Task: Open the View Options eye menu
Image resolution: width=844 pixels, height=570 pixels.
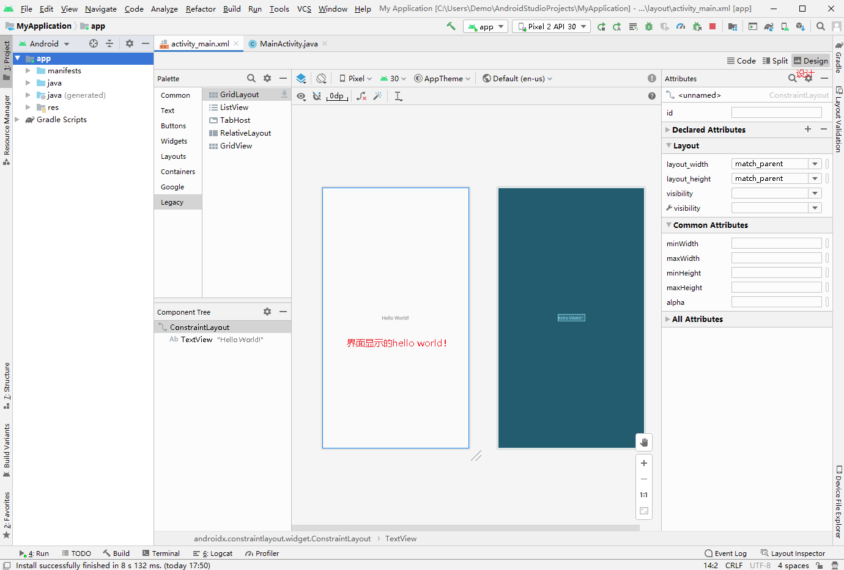Action: point(302,96)
